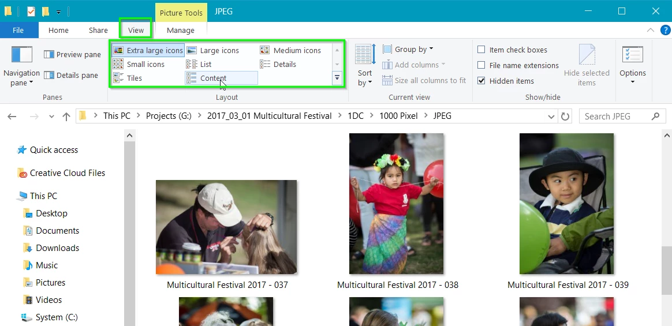Go back with the Back arrow

[12, 116]
